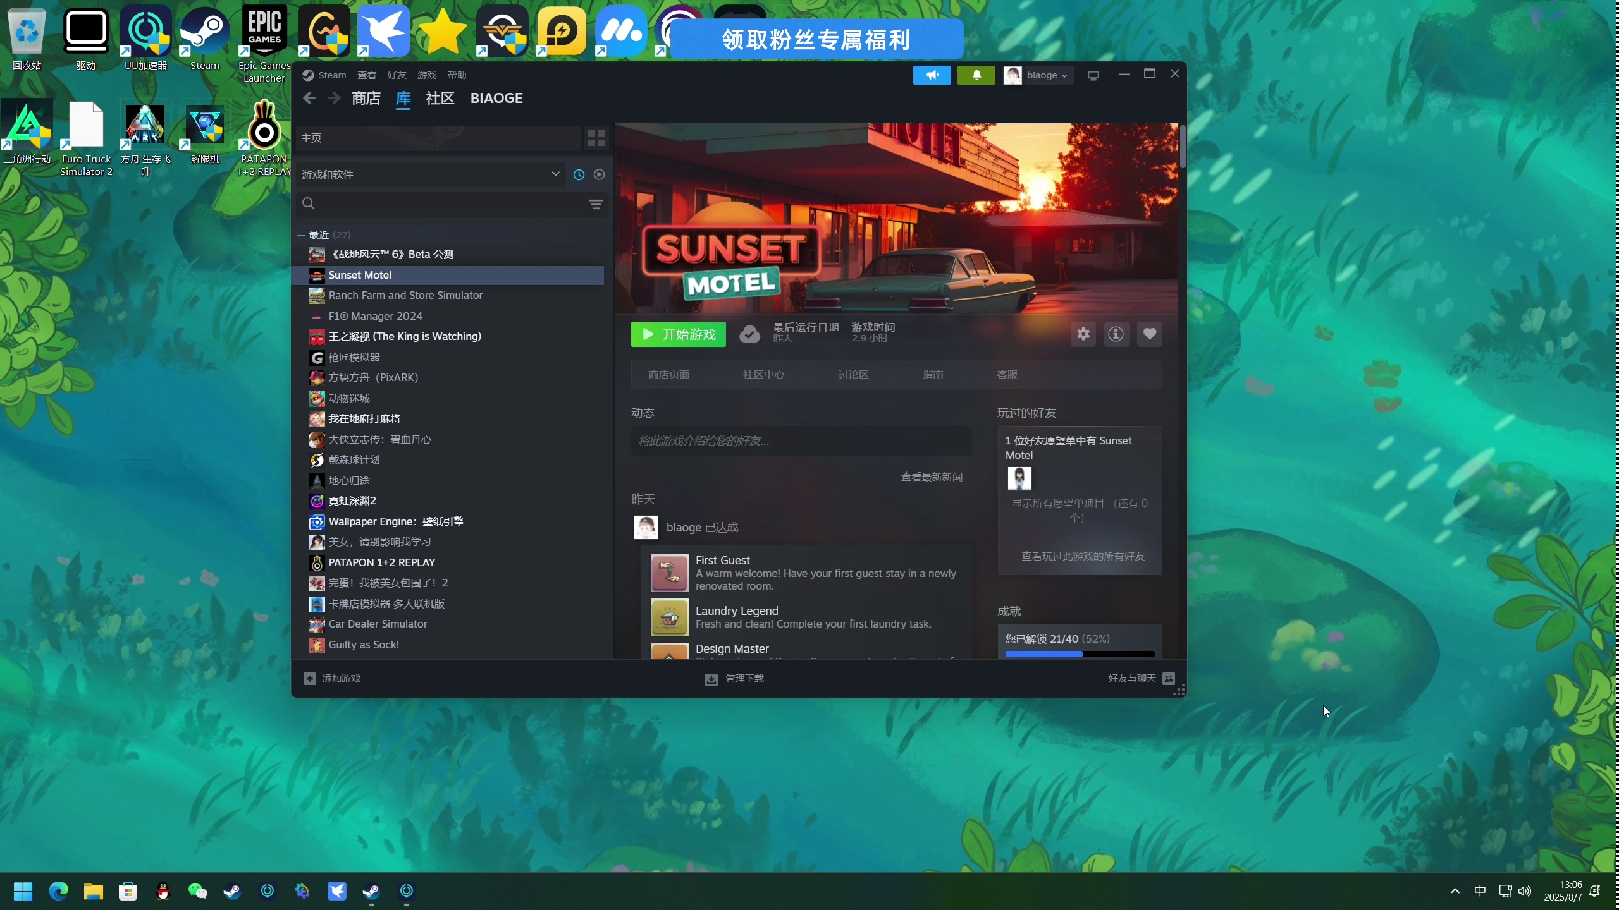This screenshot has height=910, width=1619.
Task: Open Windows Start menu
Action: (23, 891)
